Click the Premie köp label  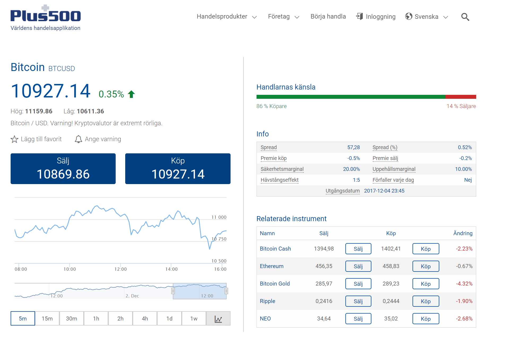tap(274, 158)
